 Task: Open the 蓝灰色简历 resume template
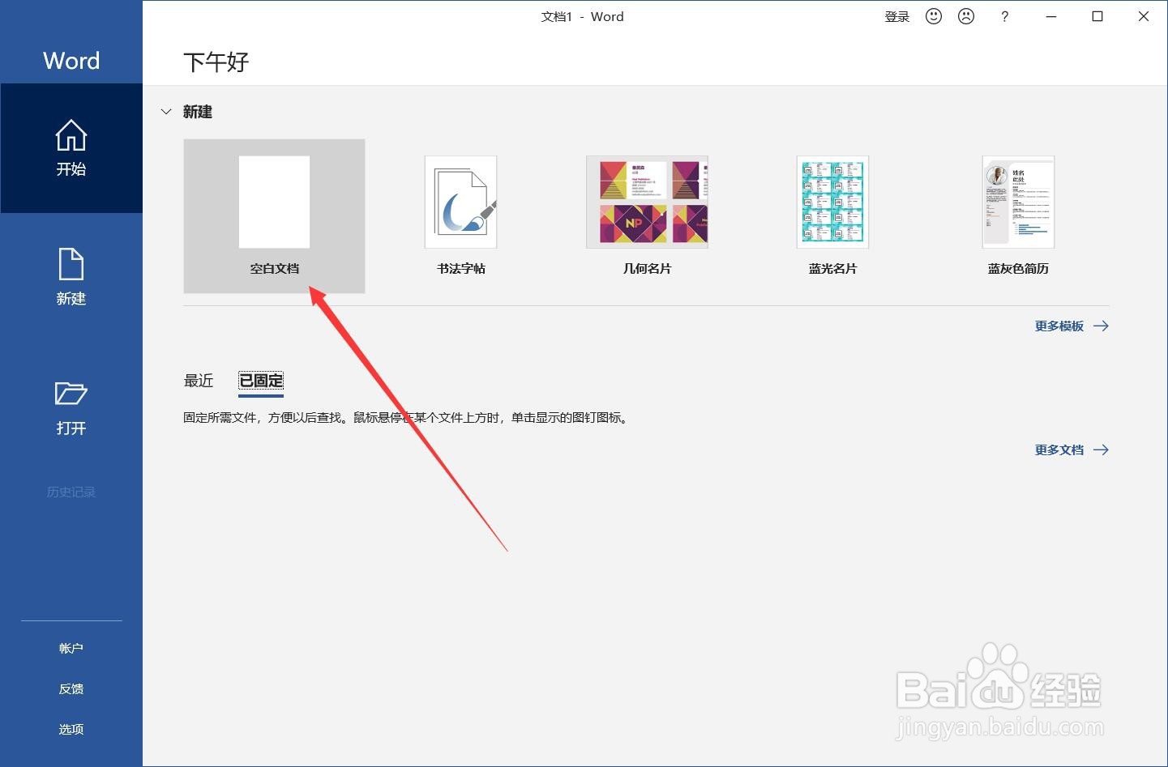(x=1018, y=202)
